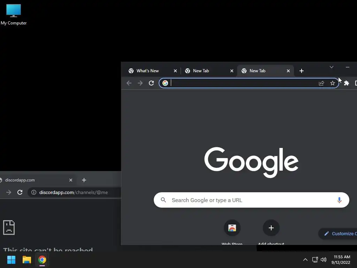
Task: Go back in front Chrome window
Action: [129, 83]
